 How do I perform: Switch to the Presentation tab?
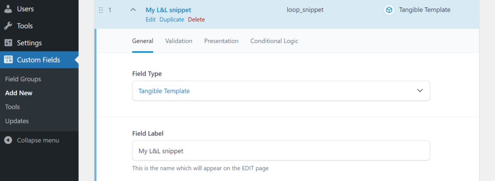click(221, 41)
